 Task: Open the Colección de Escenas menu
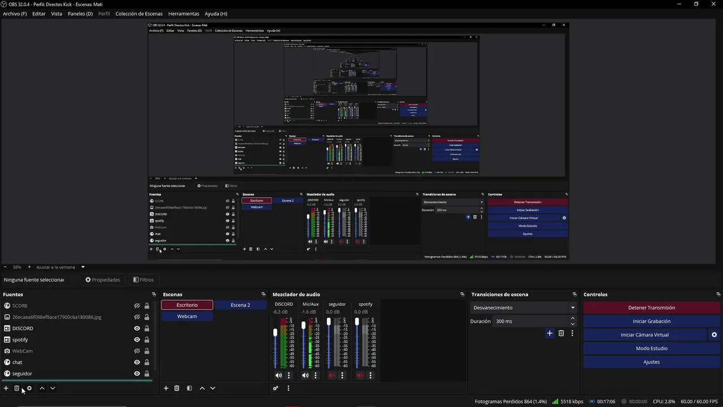tap(139, 14)
